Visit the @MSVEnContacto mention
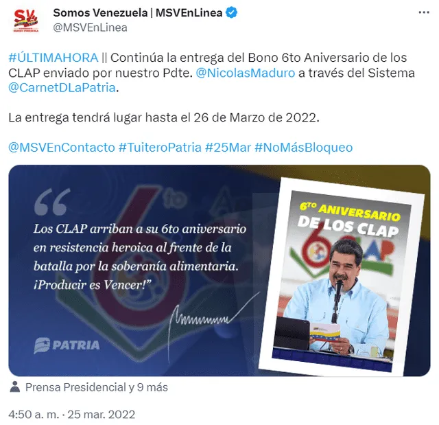439x425 pixels. (62, 148)
